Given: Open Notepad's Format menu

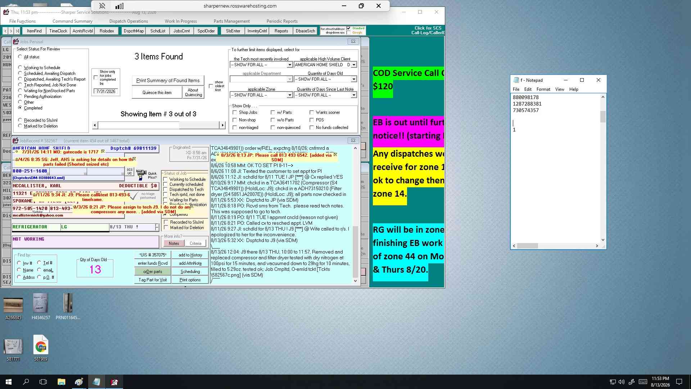Looking at the screenshot, I should (x=543, y=89).
